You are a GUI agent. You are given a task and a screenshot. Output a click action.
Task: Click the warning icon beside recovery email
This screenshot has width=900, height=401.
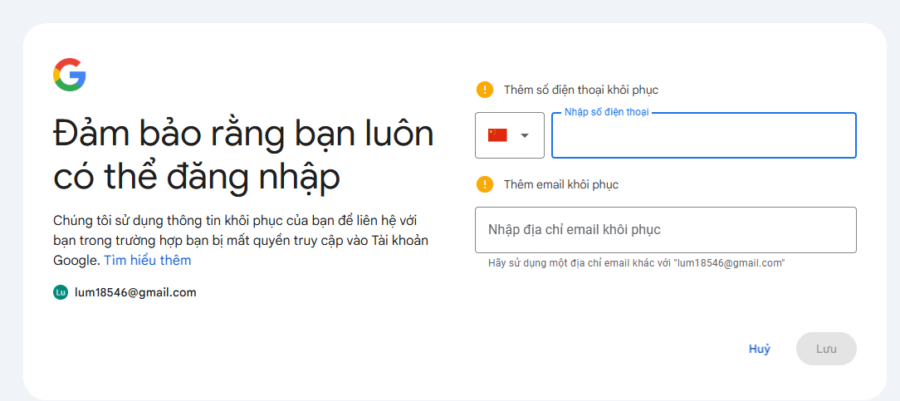485,184
